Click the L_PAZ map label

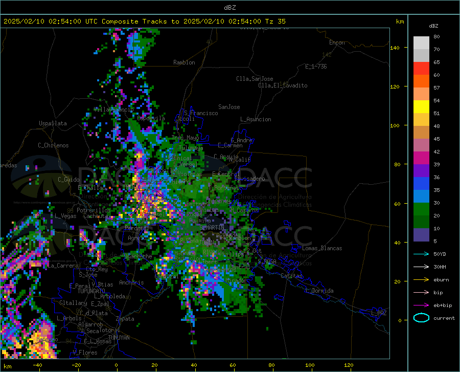click(x=379, y=313)
